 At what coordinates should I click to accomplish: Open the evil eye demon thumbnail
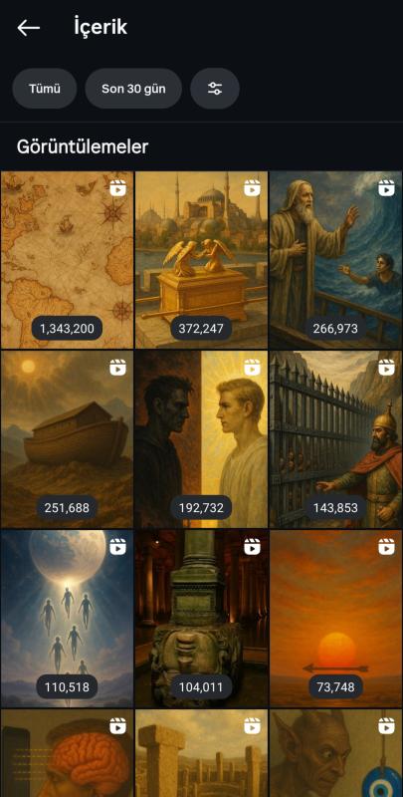click(x=336, y=753)
